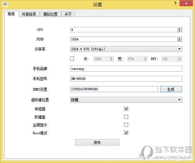Uncheck the Root模式 checkbox
Screen dimensions: 195x163
click(126, 133)
